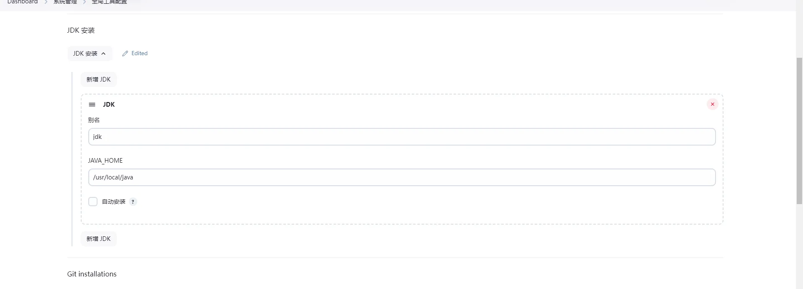Click the JDK 安装 section heading text
The width and height of the screenshot is (803, 289).
coord(81,30)
